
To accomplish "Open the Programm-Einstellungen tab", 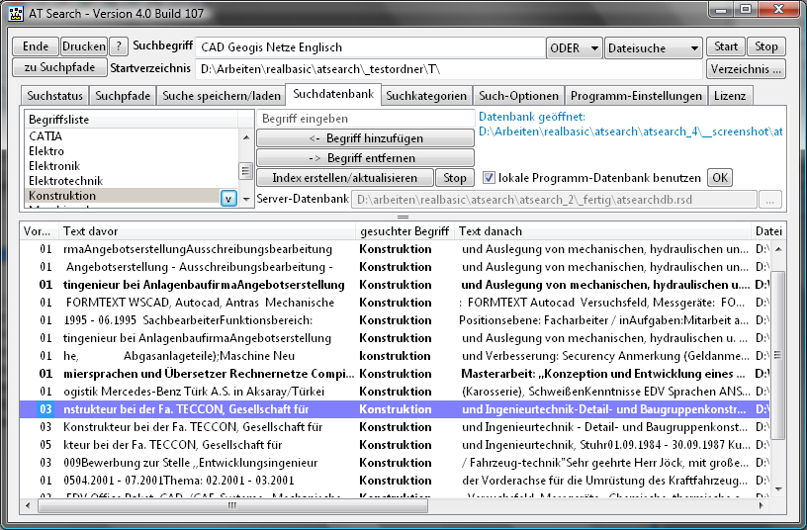I will coord(636,96).
